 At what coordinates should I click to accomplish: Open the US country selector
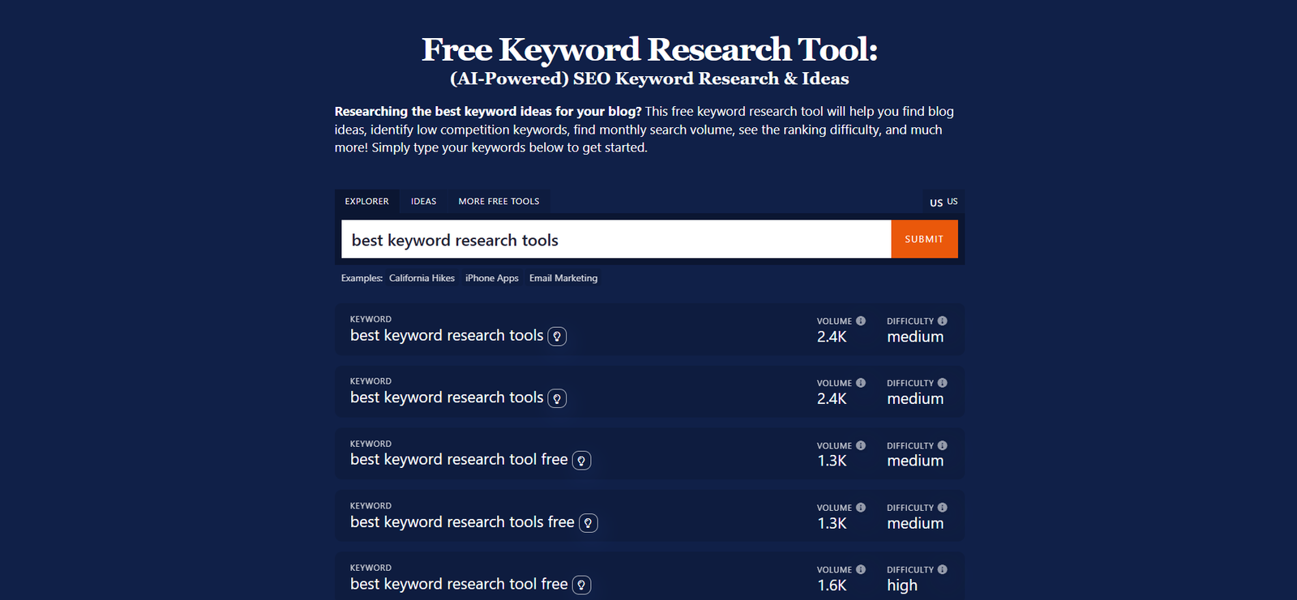point(944,202)
